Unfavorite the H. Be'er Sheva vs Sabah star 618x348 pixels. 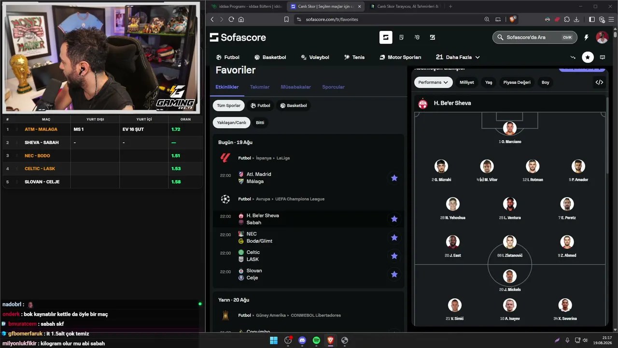[x=394, y=219]
